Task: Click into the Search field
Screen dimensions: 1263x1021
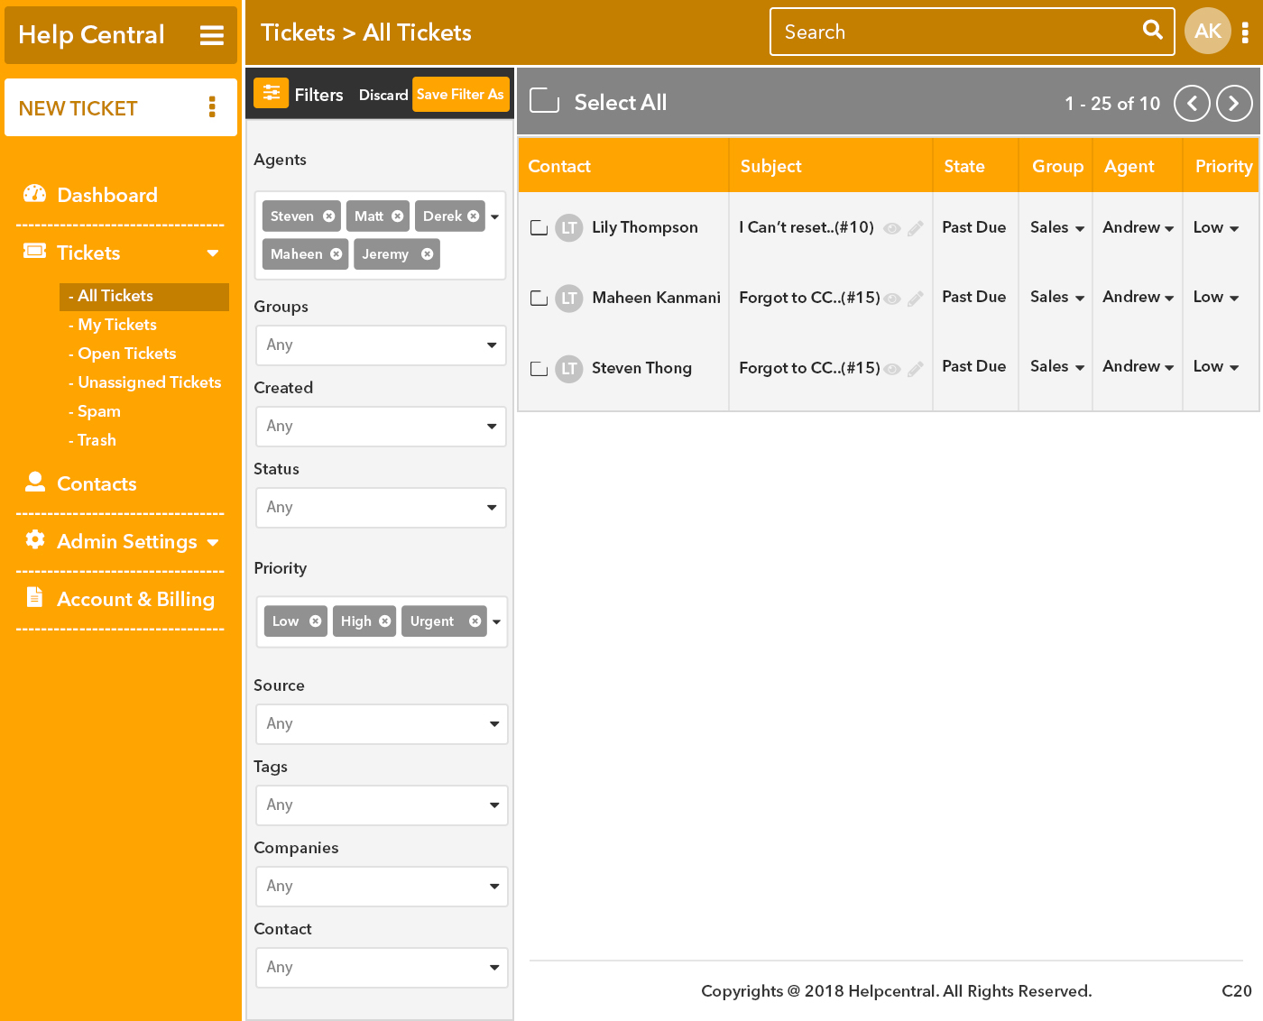Action: 956,32
